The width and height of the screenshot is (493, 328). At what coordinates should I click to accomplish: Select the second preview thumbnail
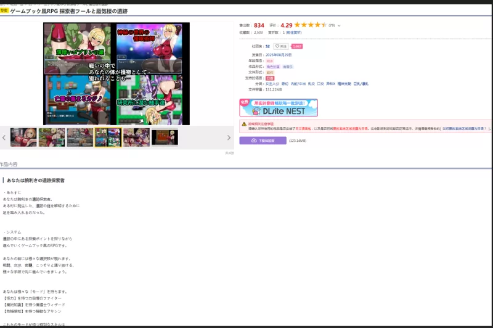[x=52, y=137]
